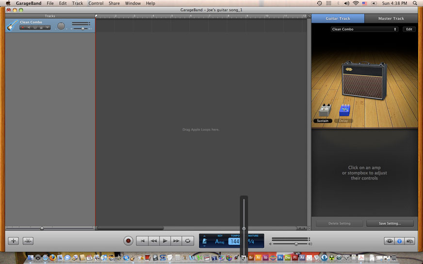Open the Share menu

(x=114, y=3)
